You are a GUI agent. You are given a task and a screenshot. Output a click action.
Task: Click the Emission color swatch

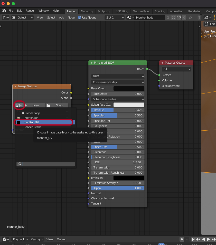click(x=129, y=178)
